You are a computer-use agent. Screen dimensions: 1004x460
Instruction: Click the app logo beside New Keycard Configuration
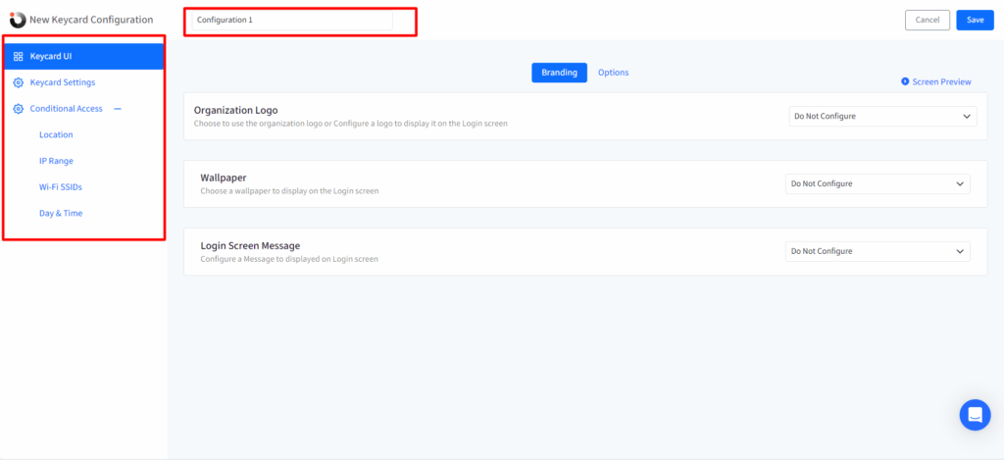coord(18,20)
